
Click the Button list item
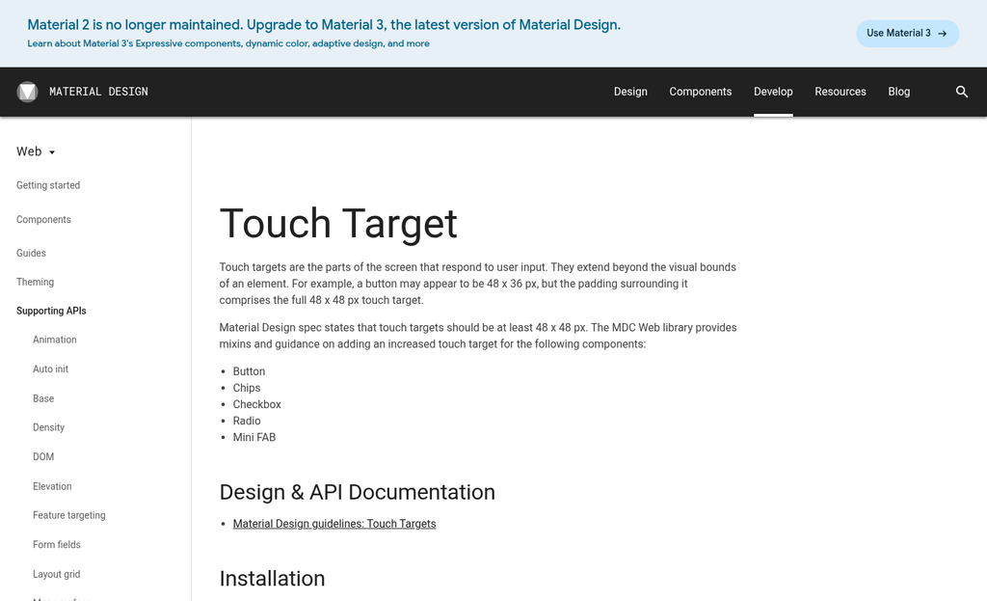click(x=249, y=371)
